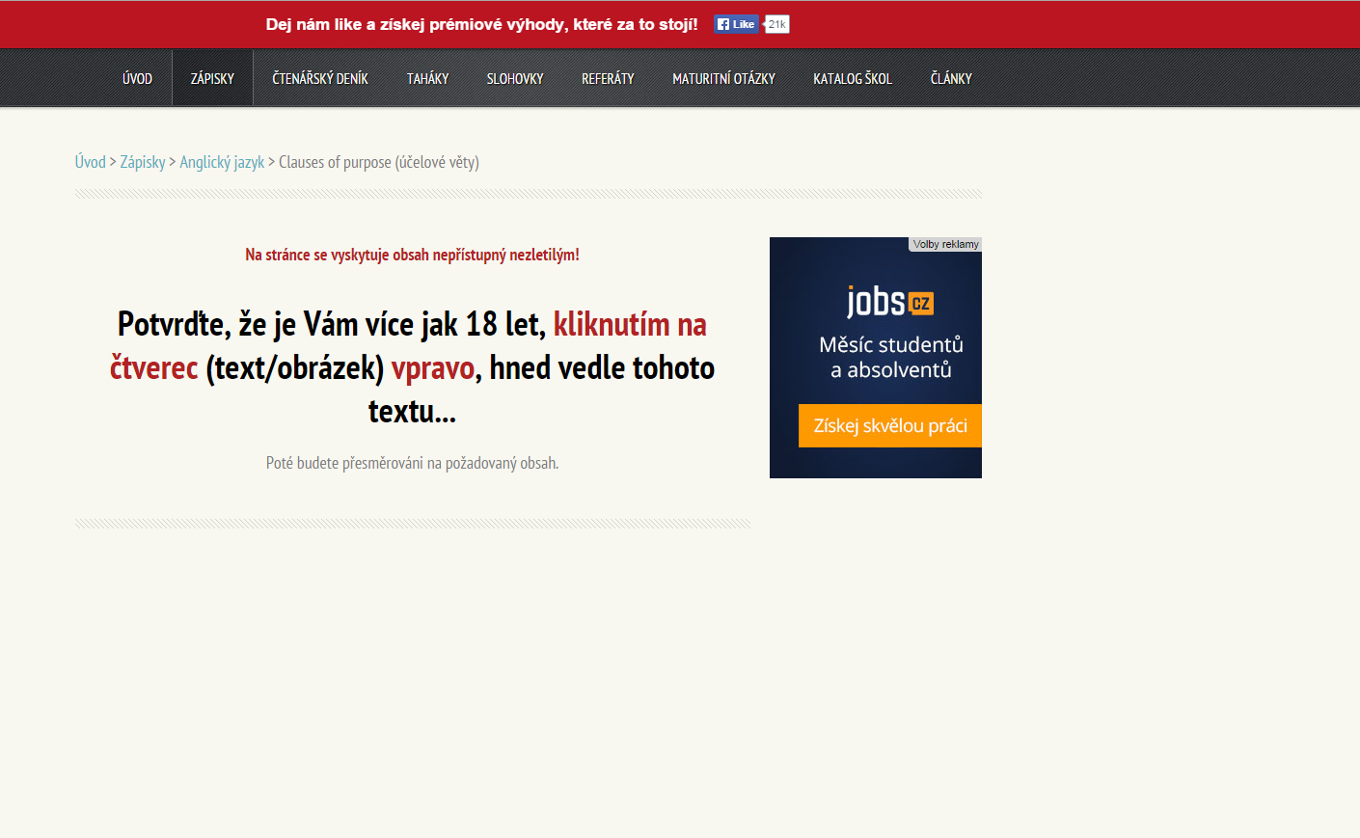This screenshot has height=838, width=1360.
Task: Click the Úvod breadcrumb link
Action: [x=91, y=162]
